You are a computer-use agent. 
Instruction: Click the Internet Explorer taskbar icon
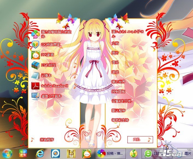[40, 153]
